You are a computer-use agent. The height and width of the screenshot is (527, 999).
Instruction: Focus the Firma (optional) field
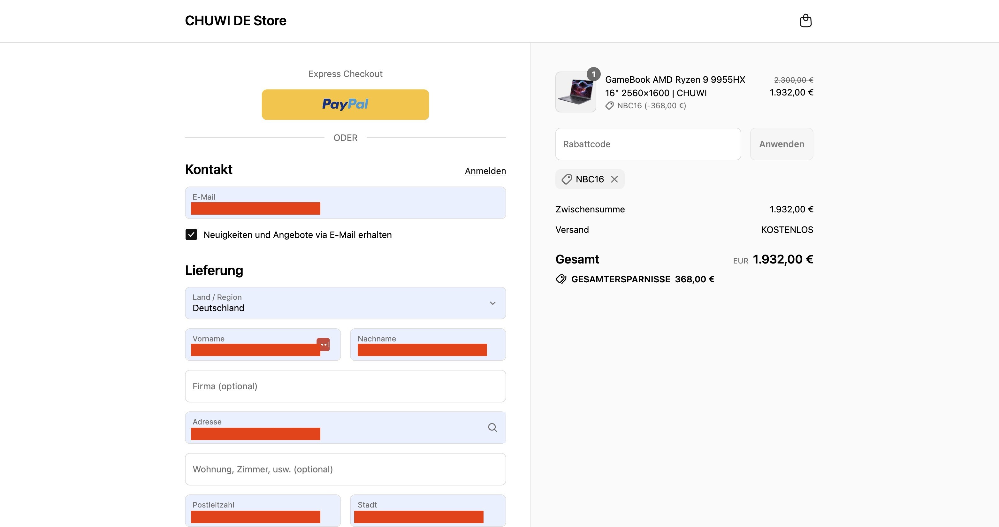tap(345, 386)
